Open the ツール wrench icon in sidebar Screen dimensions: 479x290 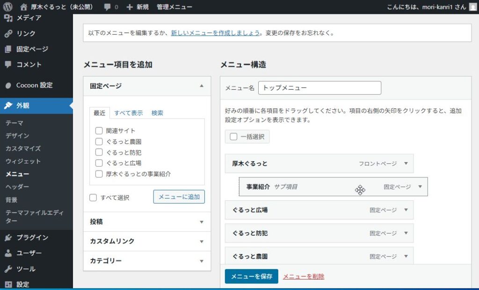(x=8, y=269)
